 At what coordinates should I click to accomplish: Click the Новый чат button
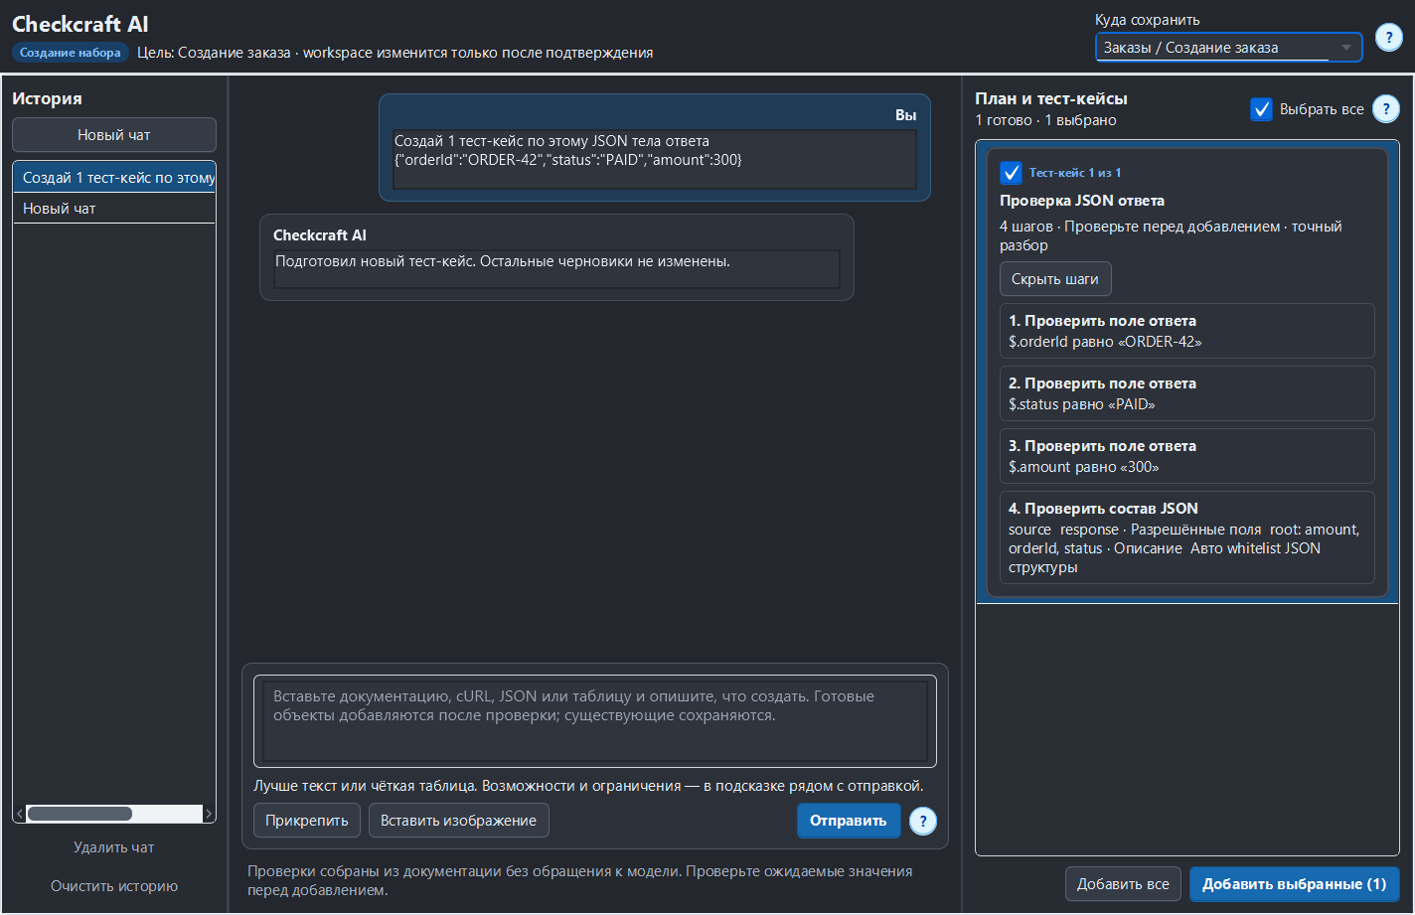tap(114, 135)
